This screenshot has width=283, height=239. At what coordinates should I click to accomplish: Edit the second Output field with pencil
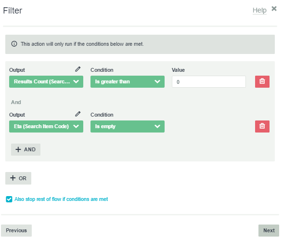pyautogui.click(x=78, y=114)
